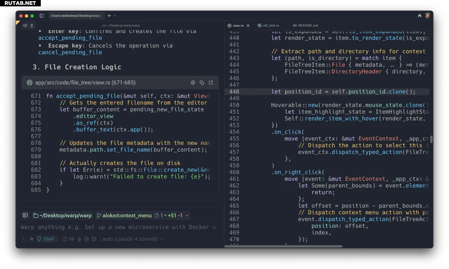Click the @ context icon in input bar
Screen dimensions: 449x269
coord(86,239)
